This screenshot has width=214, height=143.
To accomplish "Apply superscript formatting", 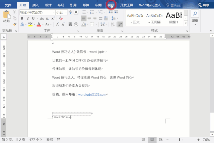I will (53, 18).
